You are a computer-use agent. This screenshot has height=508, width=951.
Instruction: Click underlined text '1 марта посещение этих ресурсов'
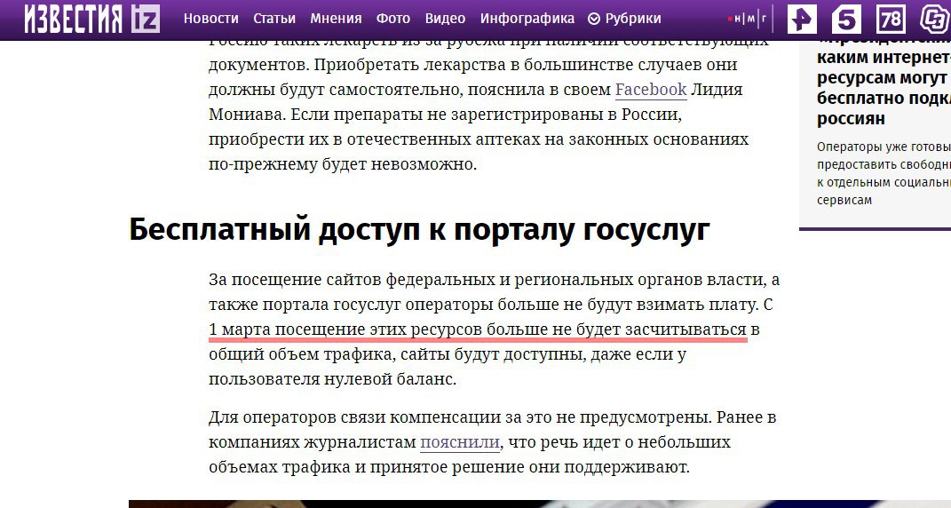346,329
